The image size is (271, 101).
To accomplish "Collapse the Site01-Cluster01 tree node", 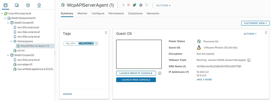I will [8, 23].
